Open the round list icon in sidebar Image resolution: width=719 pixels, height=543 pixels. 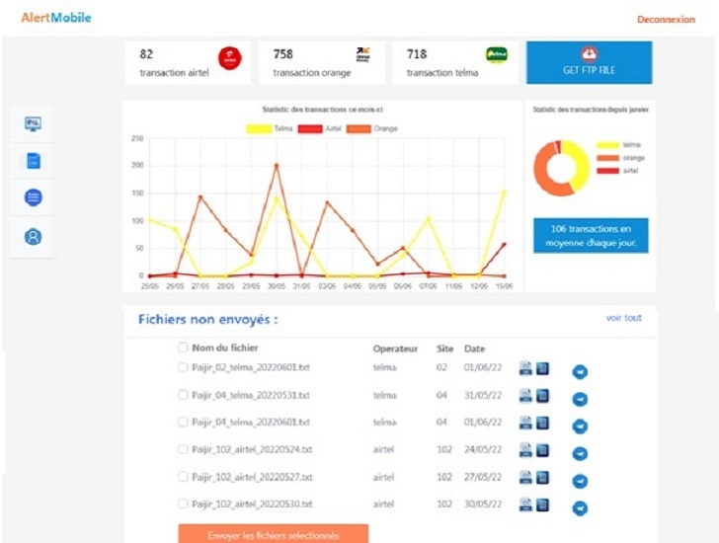33,198
